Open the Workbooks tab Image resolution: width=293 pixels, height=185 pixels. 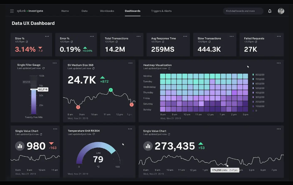[107, 11]
